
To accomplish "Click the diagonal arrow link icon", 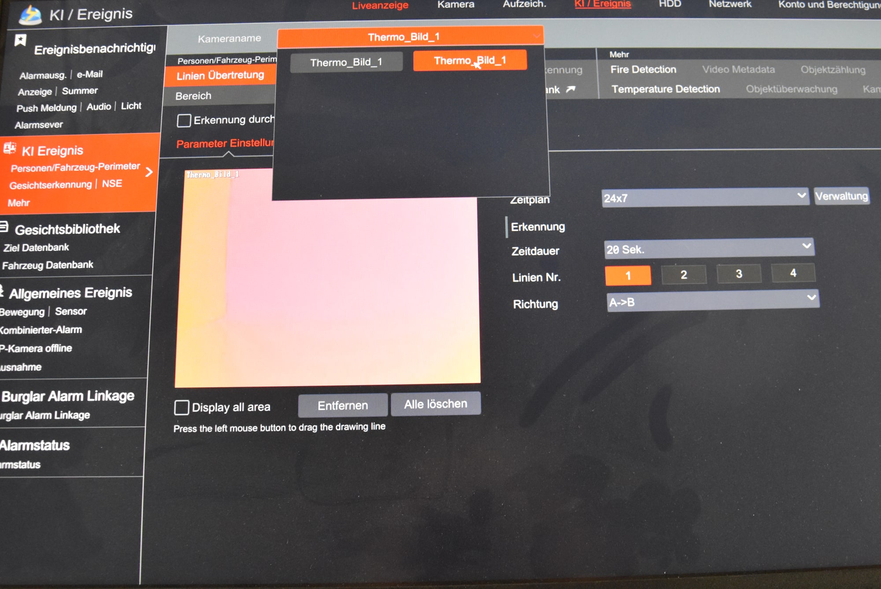I will [x=571, y=89].
